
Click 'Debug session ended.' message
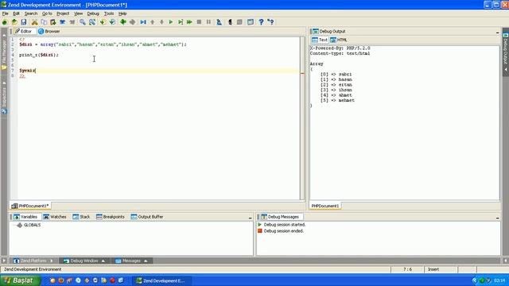click(x=283, y=231)
